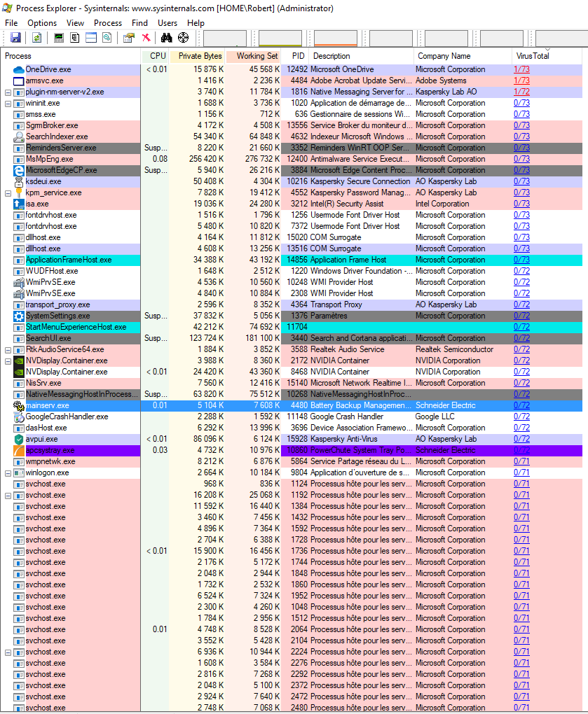
Task: Sort by the Working Set column header
Action: (253, 56)
